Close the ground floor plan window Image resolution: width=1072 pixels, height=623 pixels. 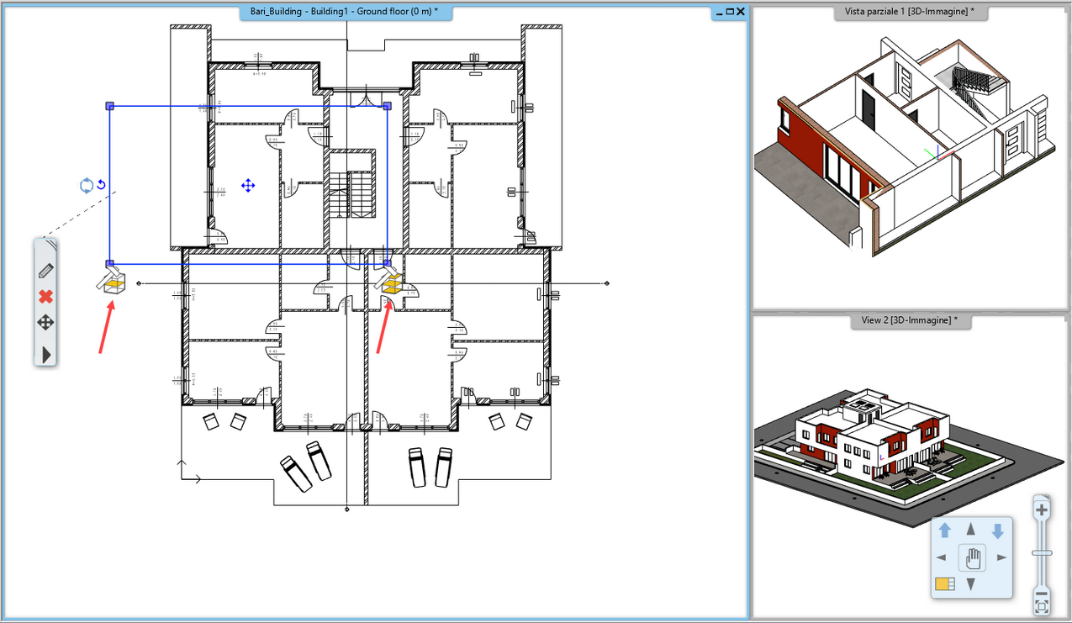pos(740,12)
